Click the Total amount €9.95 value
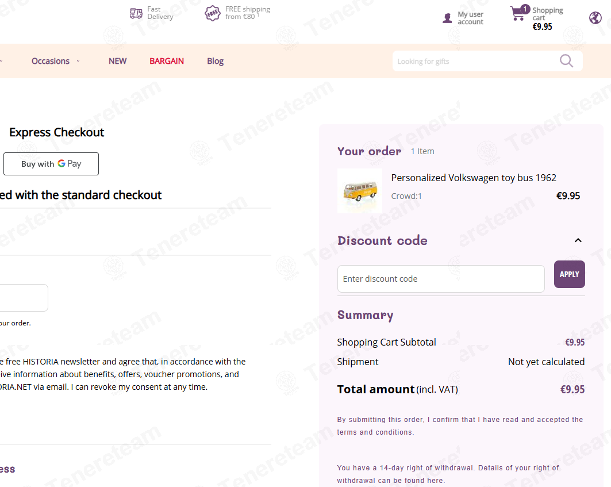This screenshot has width=611, height=487. tap(572, 389)
